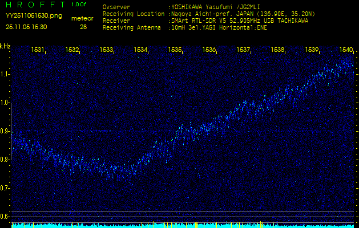Click the 1635 time axis marker
The image size is (359, 228).
(x=175, y=50)
